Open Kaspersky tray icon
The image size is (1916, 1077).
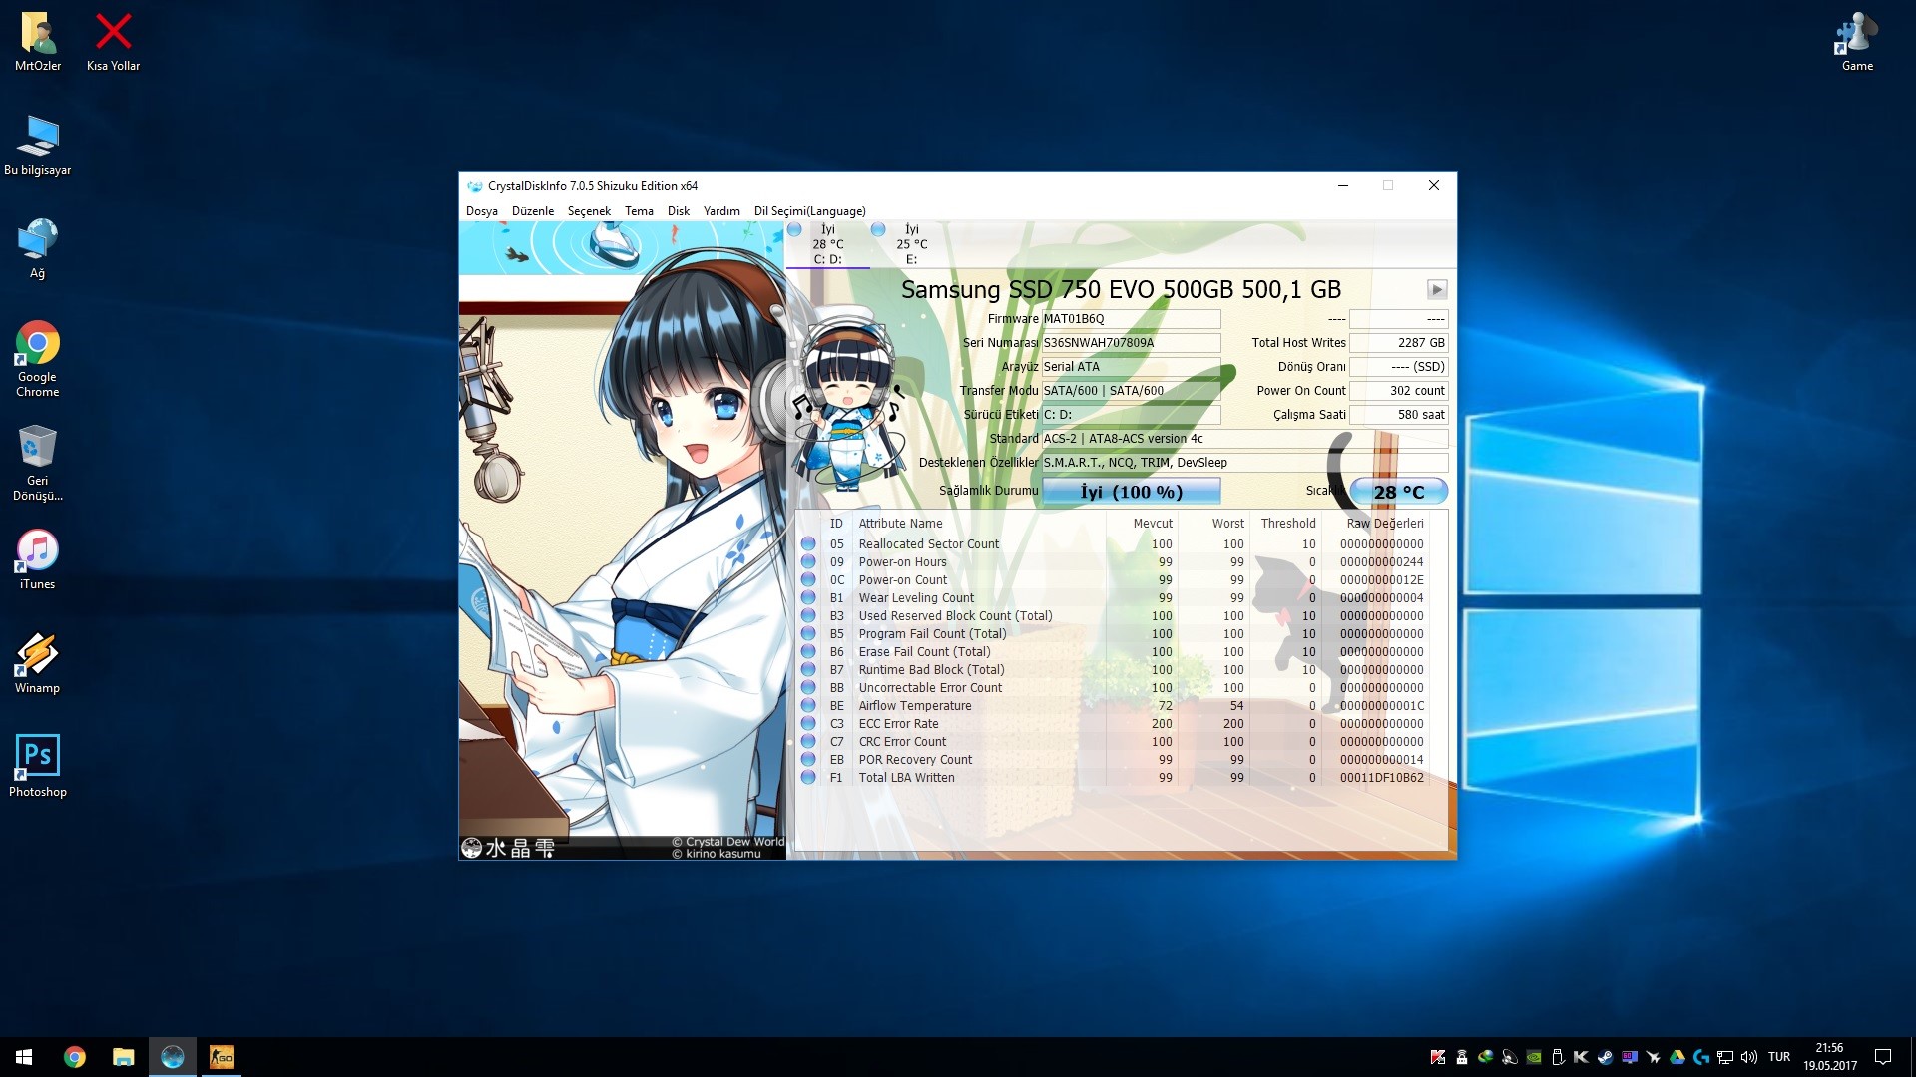(1438, 1057)
